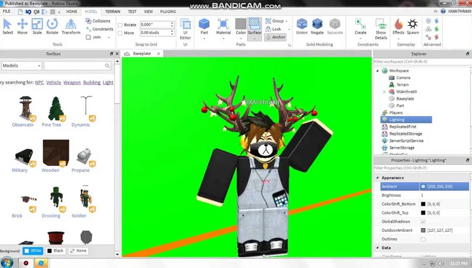Click the Toolbox search input field
The image size is (472, 268).
tap(74, 66)
